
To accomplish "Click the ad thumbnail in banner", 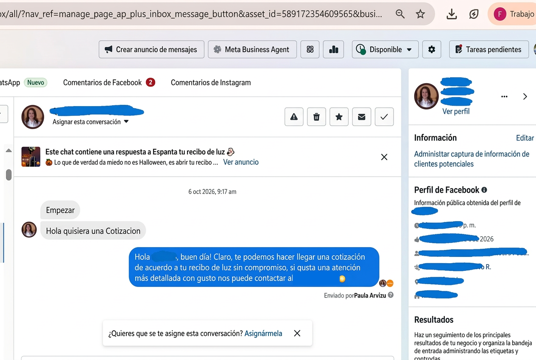I will pos(31,157).
